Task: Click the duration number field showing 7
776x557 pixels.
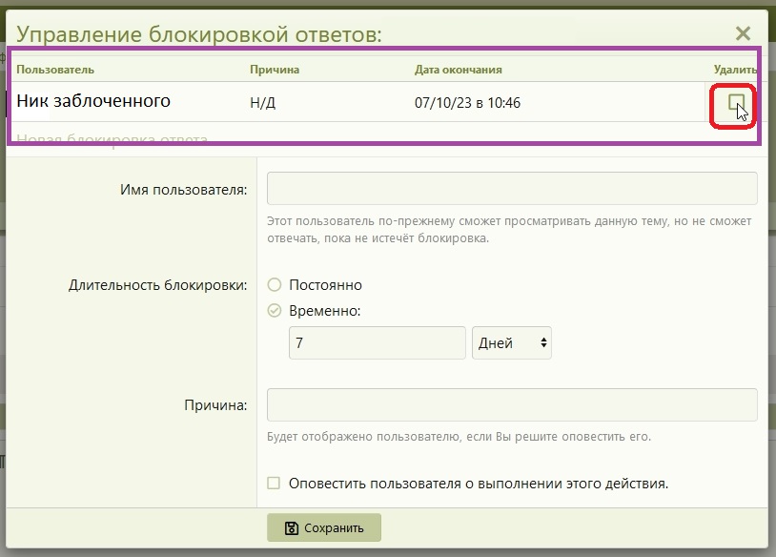Action: point(378,342)
